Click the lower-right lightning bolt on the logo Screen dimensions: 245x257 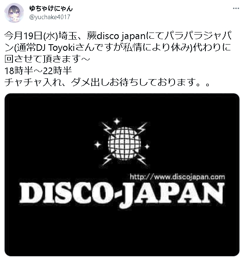[x=142, y=160]
